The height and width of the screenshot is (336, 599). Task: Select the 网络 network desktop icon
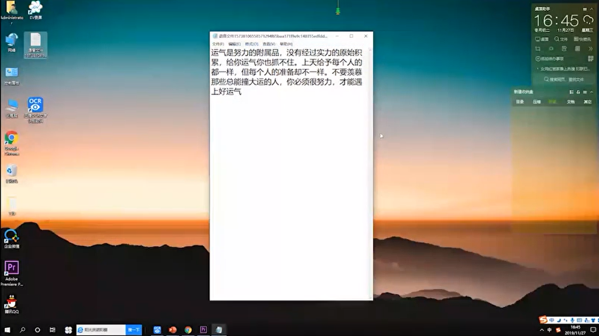tap(11, 43)
